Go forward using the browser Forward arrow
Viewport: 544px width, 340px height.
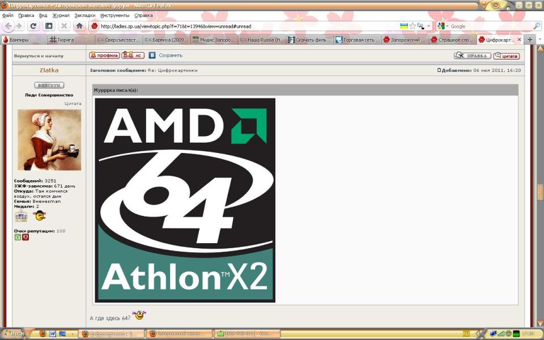[19, 26]
